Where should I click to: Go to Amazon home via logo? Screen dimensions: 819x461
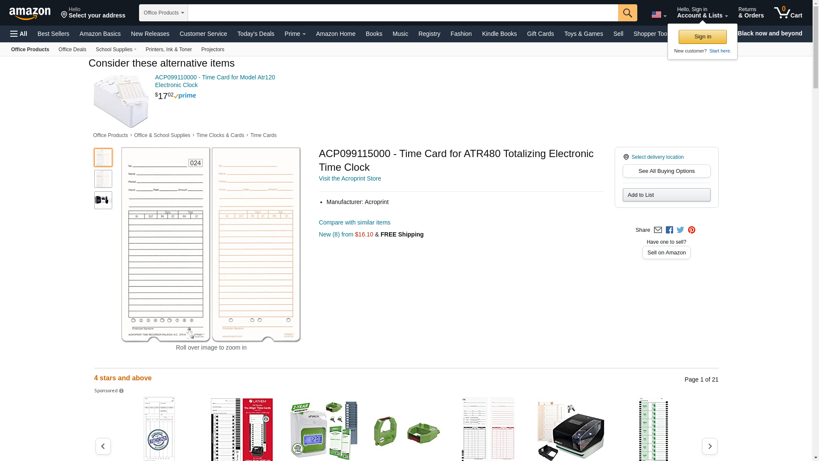pos(30,13)
